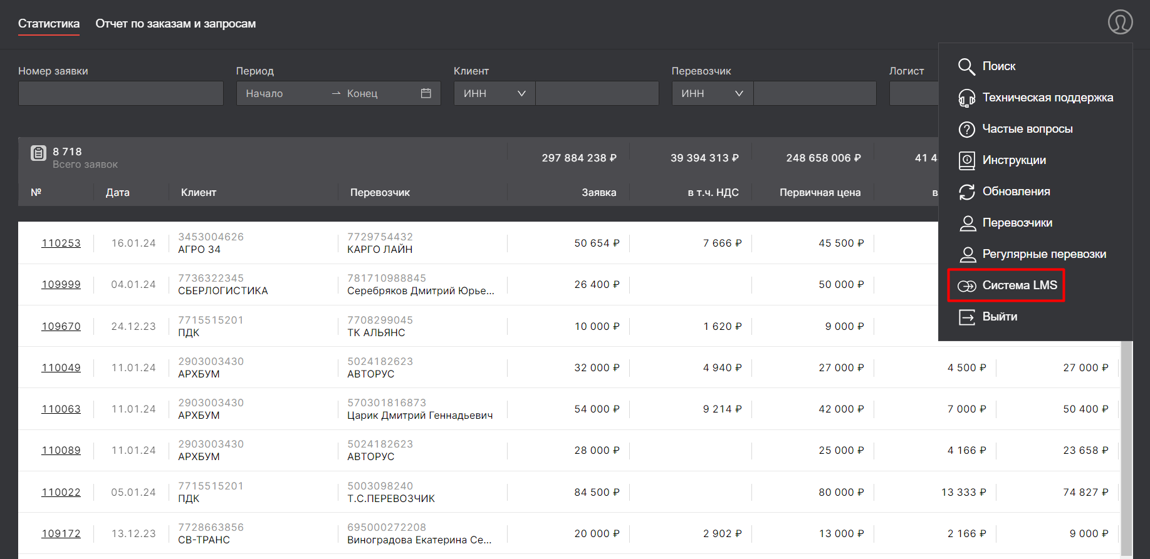Screen dimensions: 1150x559
Task: Click the № column header
Action: pyautogui.click(x=36, y=192)
